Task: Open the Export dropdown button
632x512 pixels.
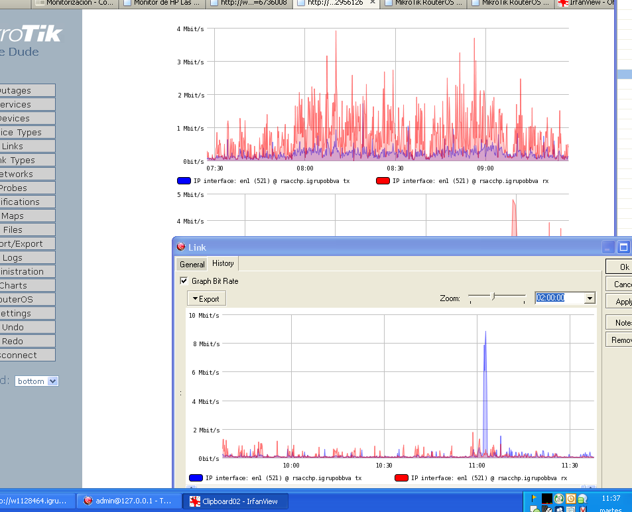Action: point(206,298)
